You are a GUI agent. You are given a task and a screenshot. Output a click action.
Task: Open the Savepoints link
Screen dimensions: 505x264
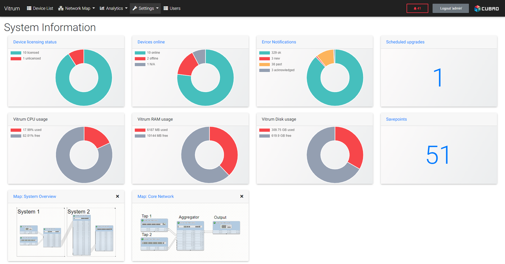pyautogui.click(x=397, y=119)
